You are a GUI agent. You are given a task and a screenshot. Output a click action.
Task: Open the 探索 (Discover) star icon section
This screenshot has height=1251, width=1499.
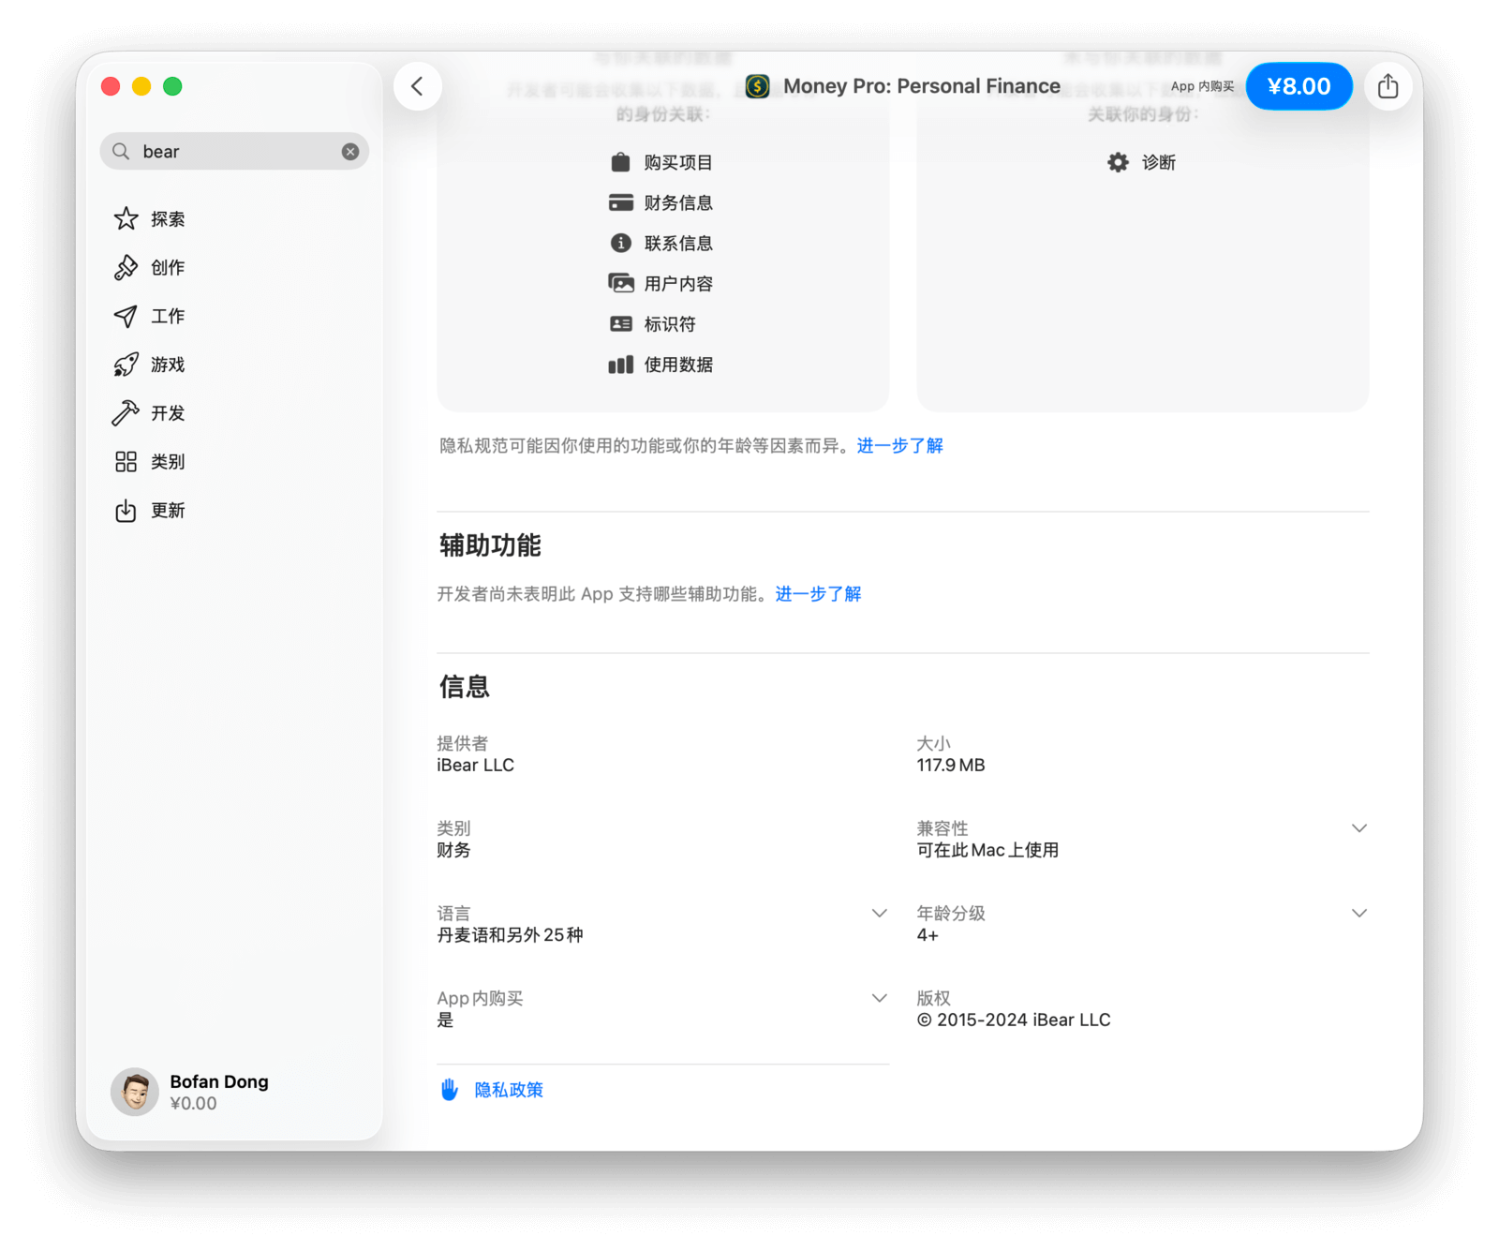pos(150,219)
